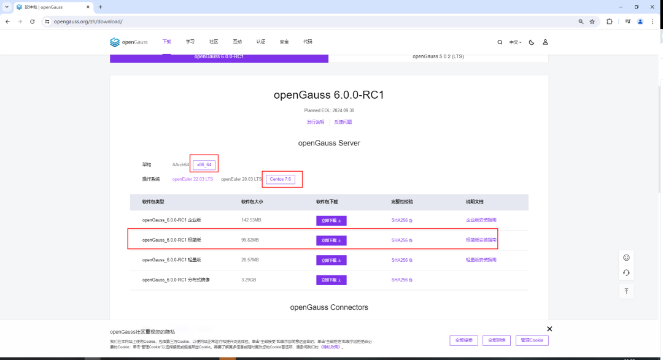Click 全部接受 in the cookie banner
Image resolution: width=663 pixels, height=360 pixels.
463,340
